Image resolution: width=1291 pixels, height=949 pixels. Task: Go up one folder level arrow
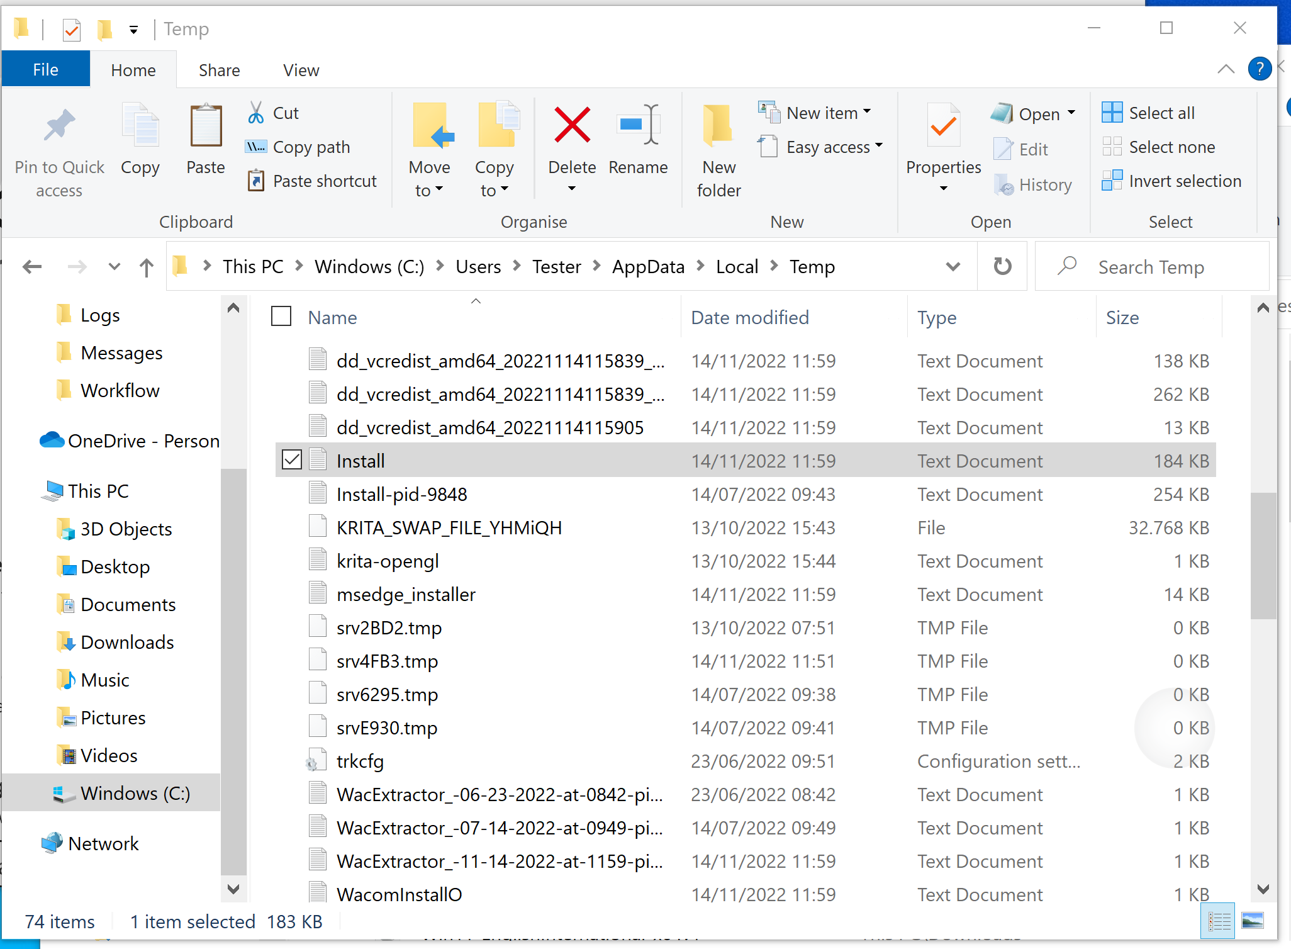(x=146, y=267)
